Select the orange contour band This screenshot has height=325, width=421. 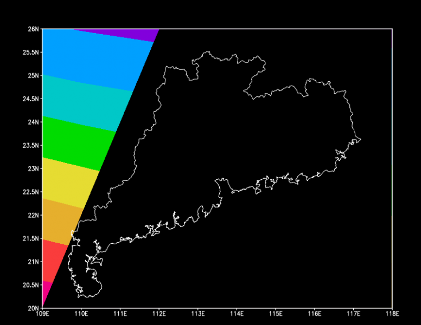coord(59,219)
